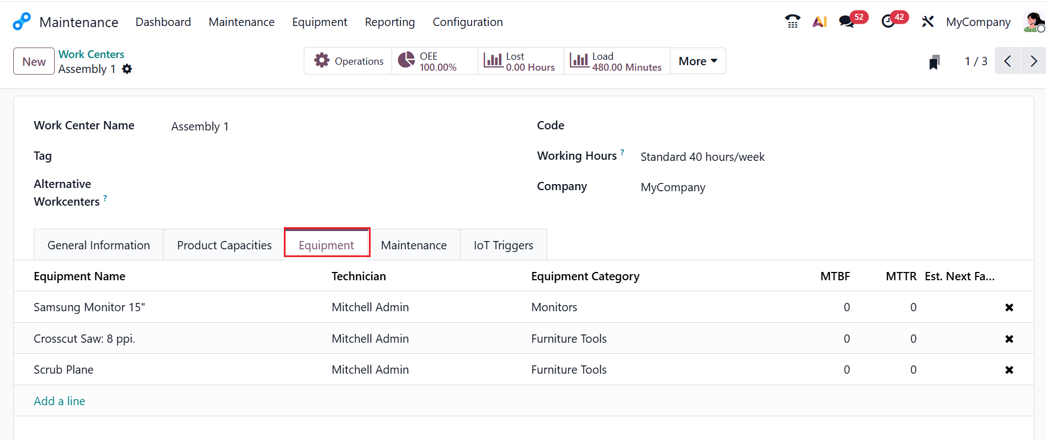Open the VoIP phone icon

[793, 22]
